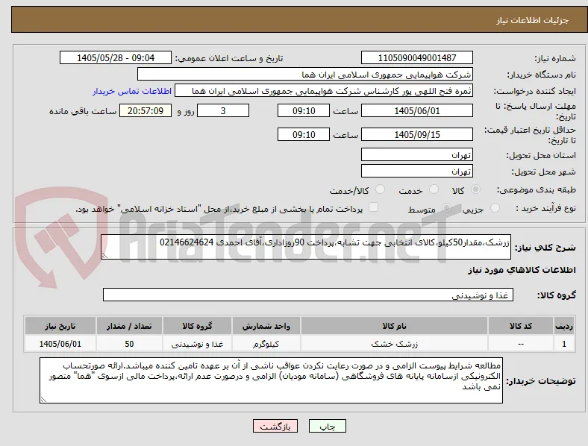
Task: Click the ردیف column header
Action: (x=564, y=326)
